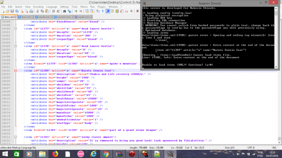282x158 pixels.
Task: Create a new document with the New icon
Action: coord(3,11)
